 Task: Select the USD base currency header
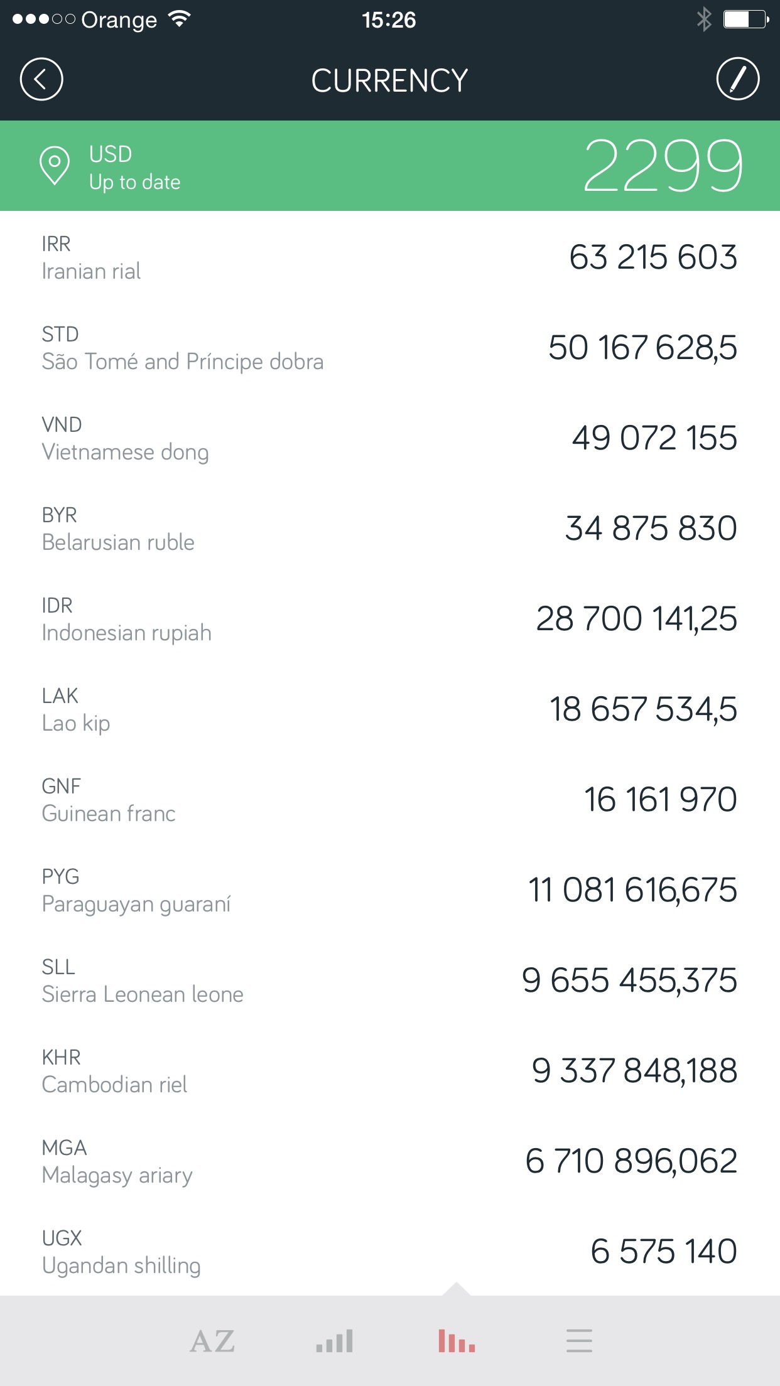(x=390, y=166)
